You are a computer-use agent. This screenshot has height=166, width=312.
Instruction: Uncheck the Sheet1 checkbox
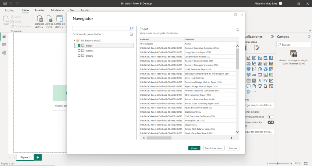pyautogui.click(x=79, y=45)
